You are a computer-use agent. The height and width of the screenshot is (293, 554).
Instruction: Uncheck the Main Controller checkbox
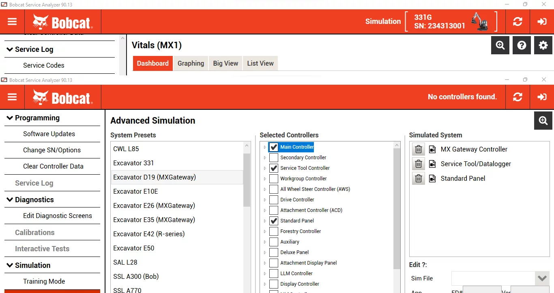(273, 147)
